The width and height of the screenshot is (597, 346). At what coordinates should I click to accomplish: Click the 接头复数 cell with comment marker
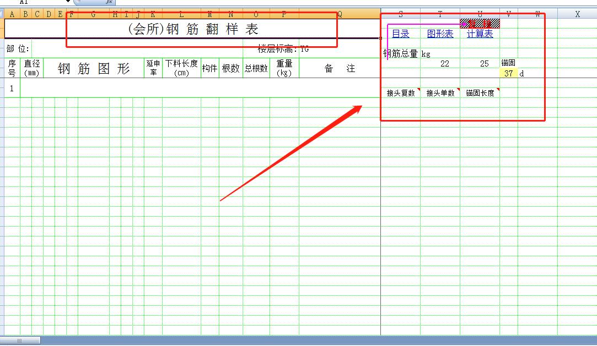click(x=401, y=93)
